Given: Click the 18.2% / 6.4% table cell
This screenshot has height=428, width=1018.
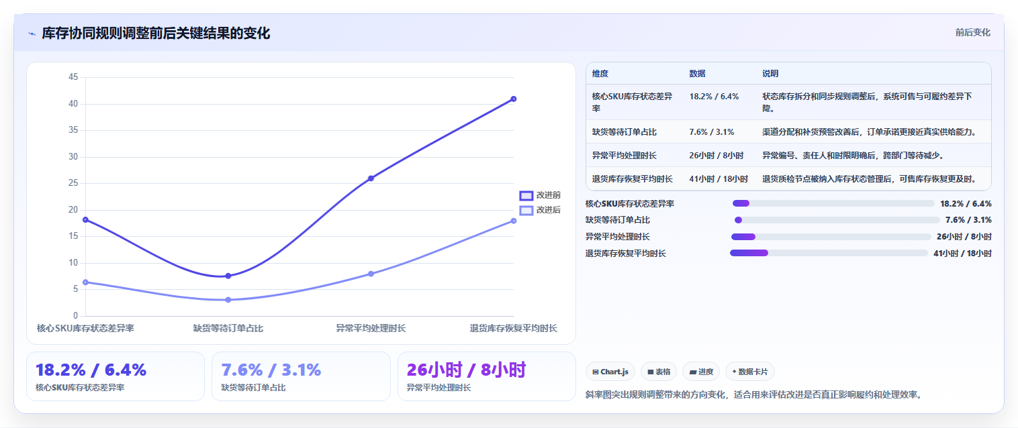Looking at the screenshot, I should [714, 97].
